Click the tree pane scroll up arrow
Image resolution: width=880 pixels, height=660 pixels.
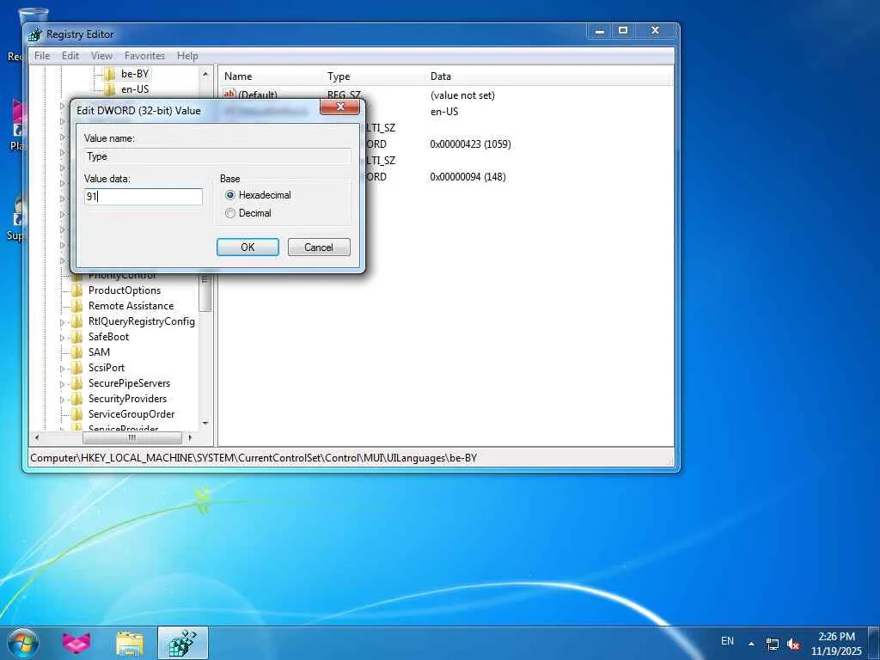205,74
